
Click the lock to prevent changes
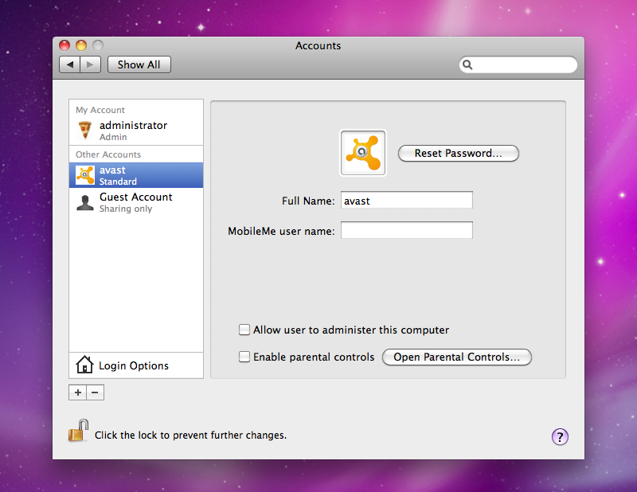pos(78,431)
